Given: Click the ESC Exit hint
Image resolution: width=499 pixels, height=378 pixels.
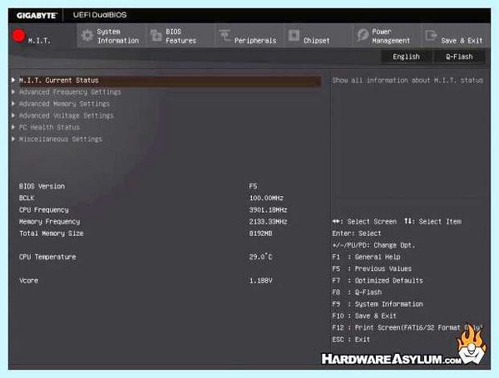Looking at the screenshot, I should pyautogui.click(x=351, y=339).
